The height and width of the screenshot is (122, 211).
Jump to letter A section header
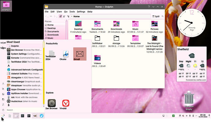click(9, 66)
